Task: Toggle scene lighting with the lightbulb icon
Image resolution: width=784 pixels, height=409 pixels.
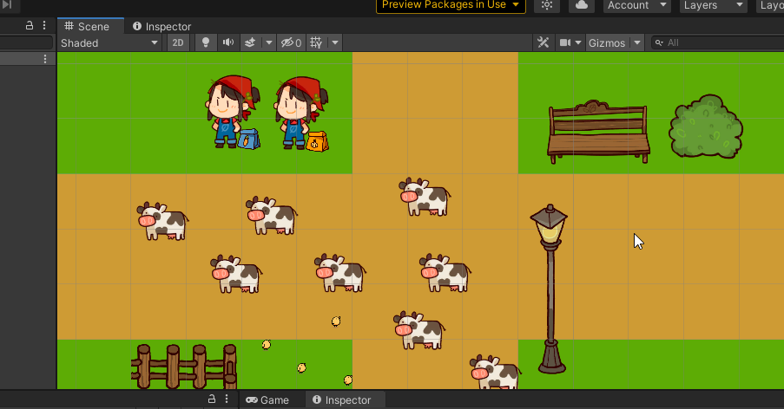Action: 206,42
